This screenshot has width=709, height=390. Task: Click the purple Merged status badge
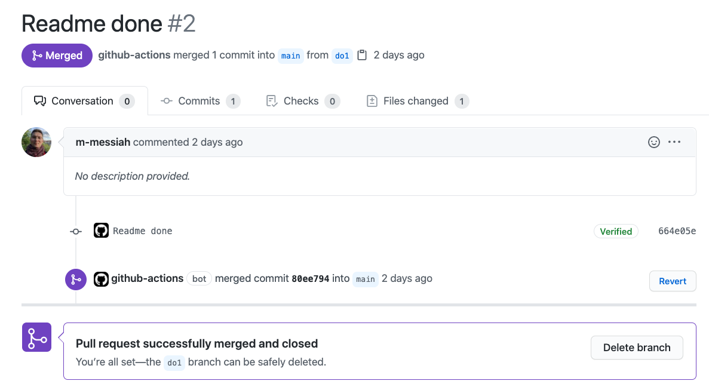[x=57, y=56]
